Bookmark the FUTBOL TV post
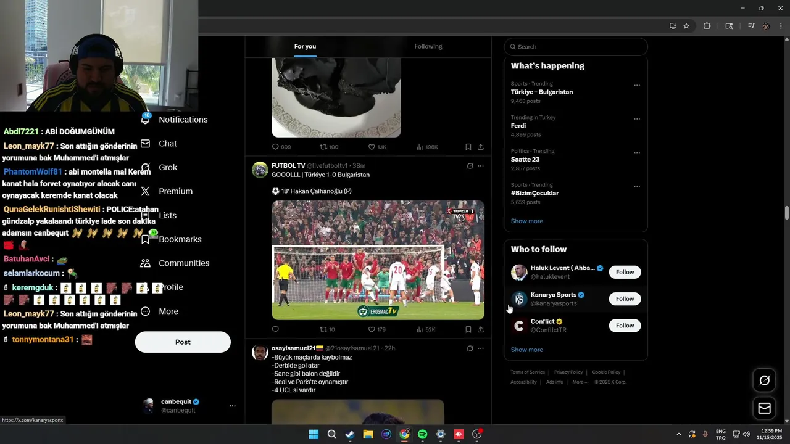790x444 pixels. coord(468,329)
